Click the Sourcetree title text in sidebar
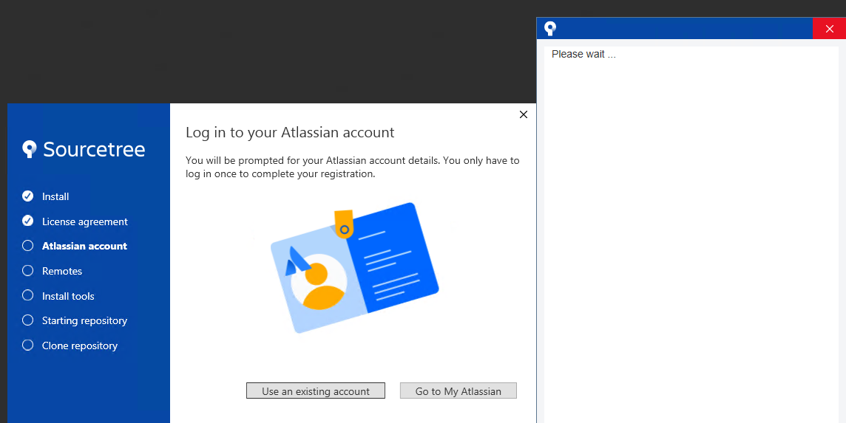This screenshot has height=423, width=846. tap(94, 149)
